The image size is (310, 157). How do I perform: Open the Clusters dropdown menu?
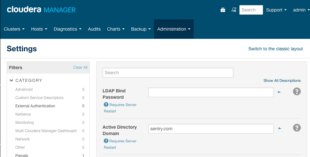pyautogui.click(x=14, y=29)
